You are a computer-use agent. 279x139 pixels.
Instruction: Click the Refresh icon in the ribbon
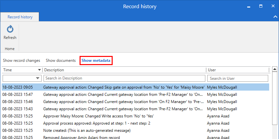tap(10, 30)
